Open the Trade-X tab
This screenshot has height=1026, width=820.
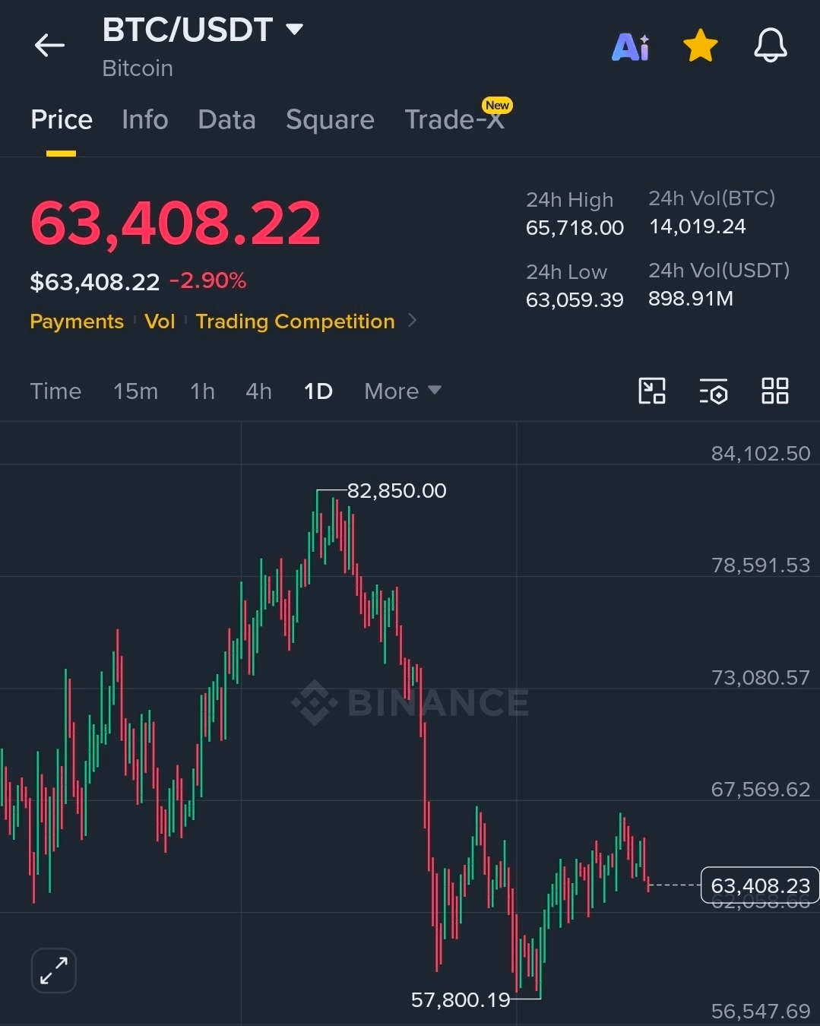(x=454, y=119)
